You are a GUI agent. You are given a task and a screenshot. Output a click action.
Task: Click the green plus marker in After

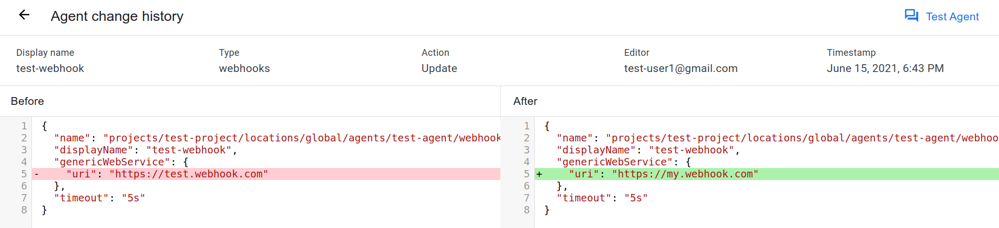click(x=539, y=174)
